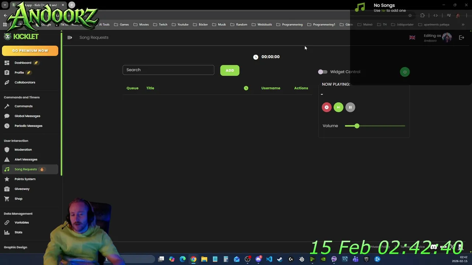Skip to next song button
472x265 pixels.
[339, 107]
